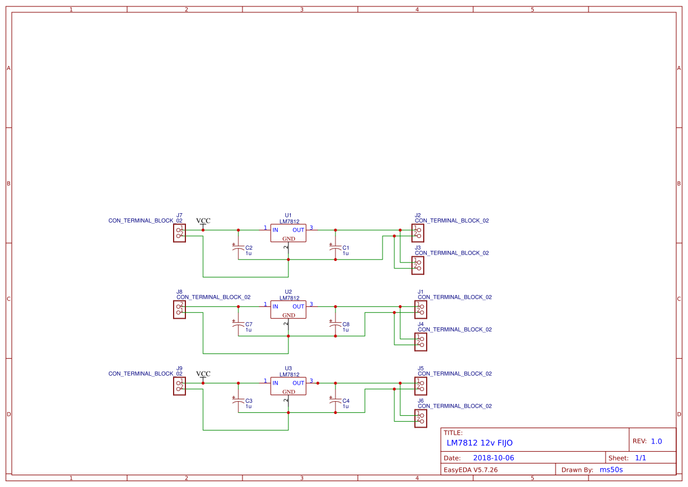Toggle selection of pin 2 on J9
This screenshot has width=688, height=487.
coord(180,388)
